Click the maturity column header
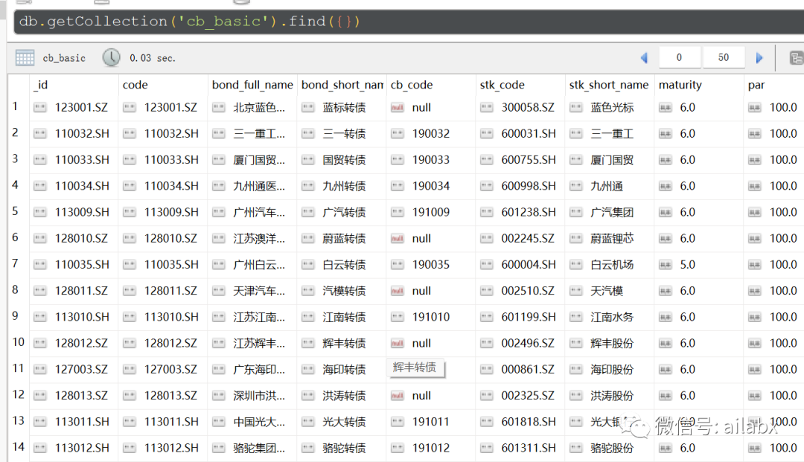This screenshot has height=462, width=804. point(680,85)
